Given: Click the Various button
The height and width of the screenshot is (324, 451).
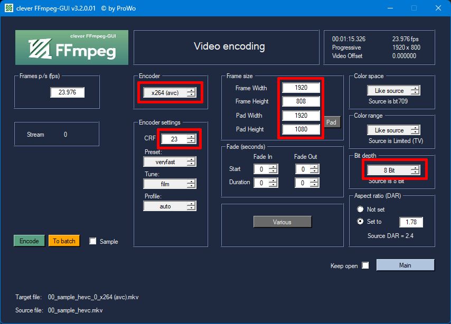Looking at the screenshot, I should pos(282,222).
